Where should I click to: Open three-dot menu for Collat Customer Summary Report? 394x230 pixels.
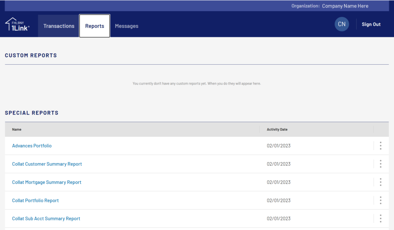click(x=381, y=164)
